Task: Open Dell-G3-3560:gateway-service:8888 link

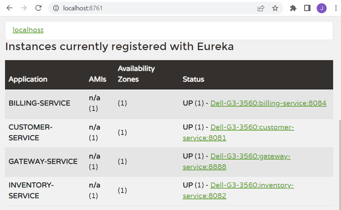Action: click(x=237, y=161)
